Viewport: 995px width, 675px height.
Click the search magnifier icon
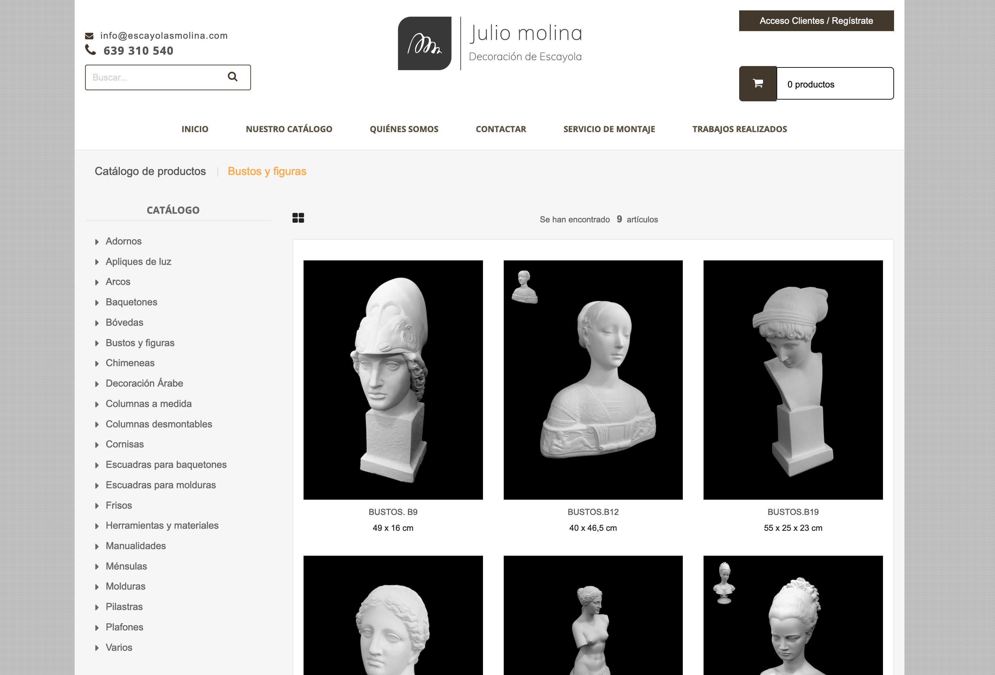pyautogui.click(x=232, y=77)
